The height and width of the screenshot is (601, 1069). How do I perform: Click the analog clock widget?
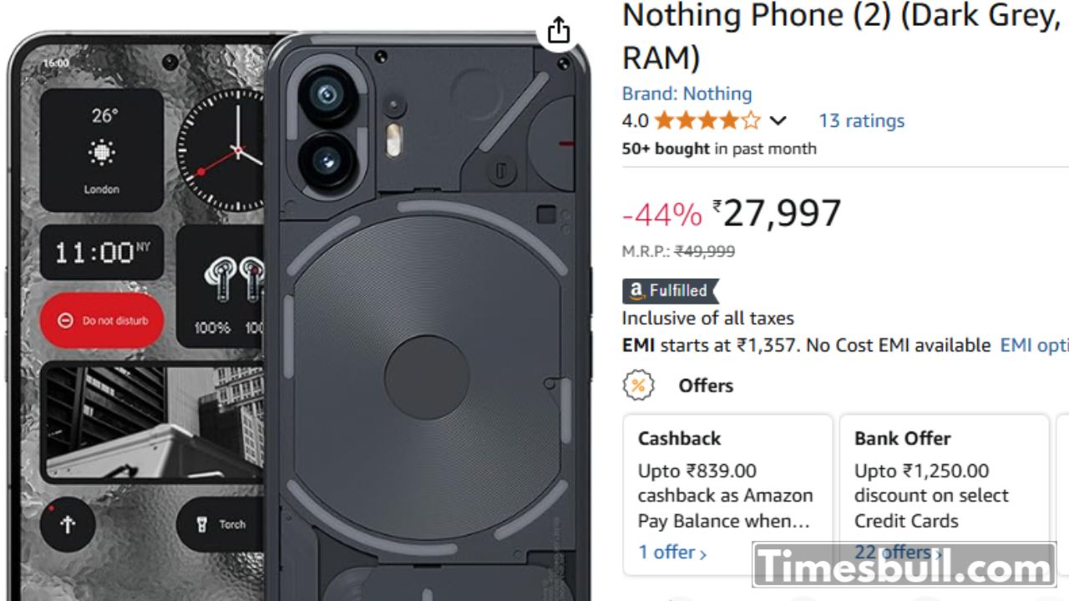pyautogui.click(x=222, y=151)
